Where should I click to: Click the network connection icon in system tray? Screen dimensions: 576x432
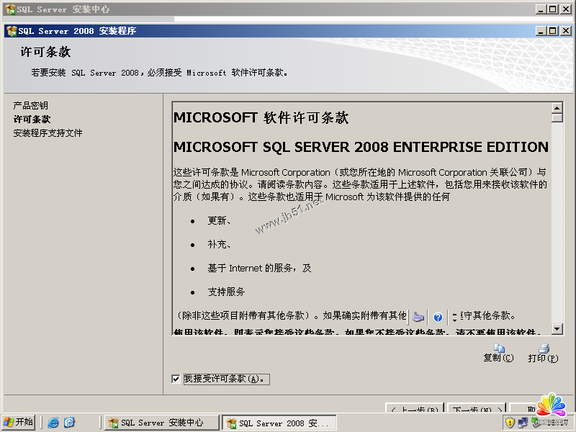(x=523, y=423)
